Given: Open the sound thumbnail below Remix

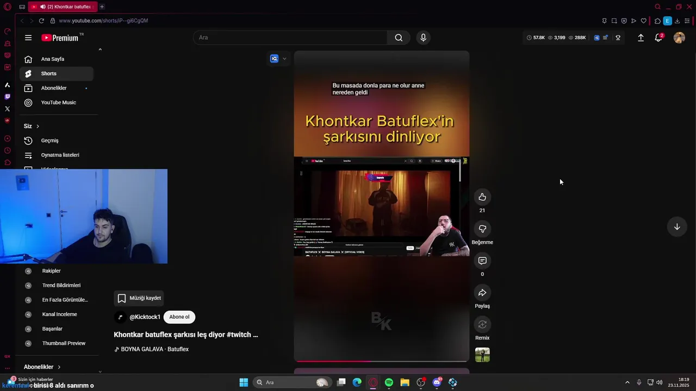Looking at the screenshot, I should point(482,355).
